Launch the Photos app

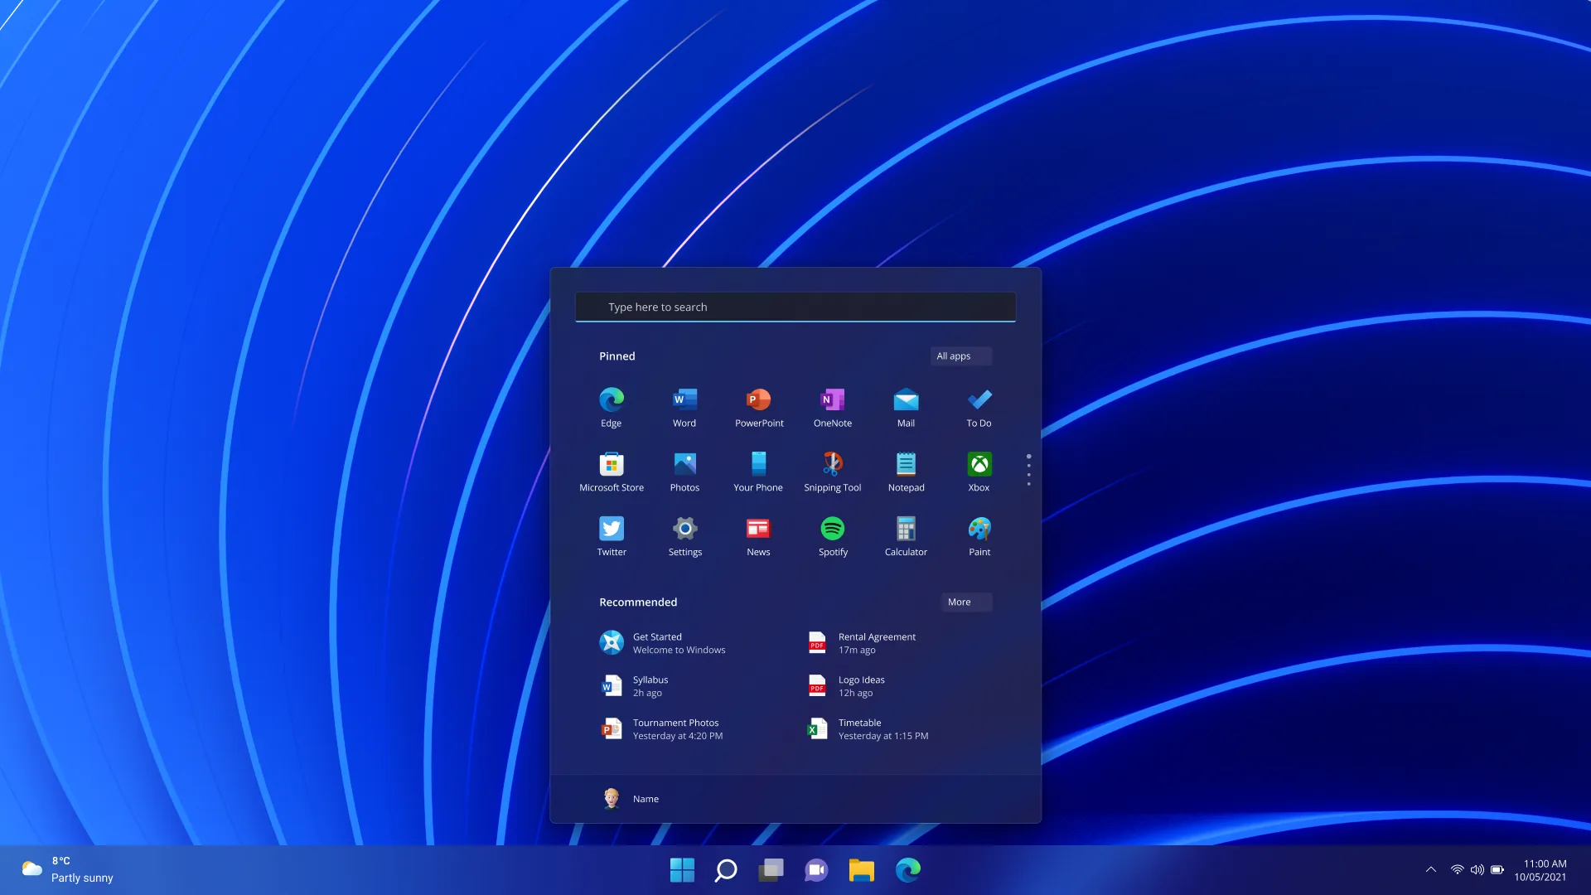(x=684, y=472)
